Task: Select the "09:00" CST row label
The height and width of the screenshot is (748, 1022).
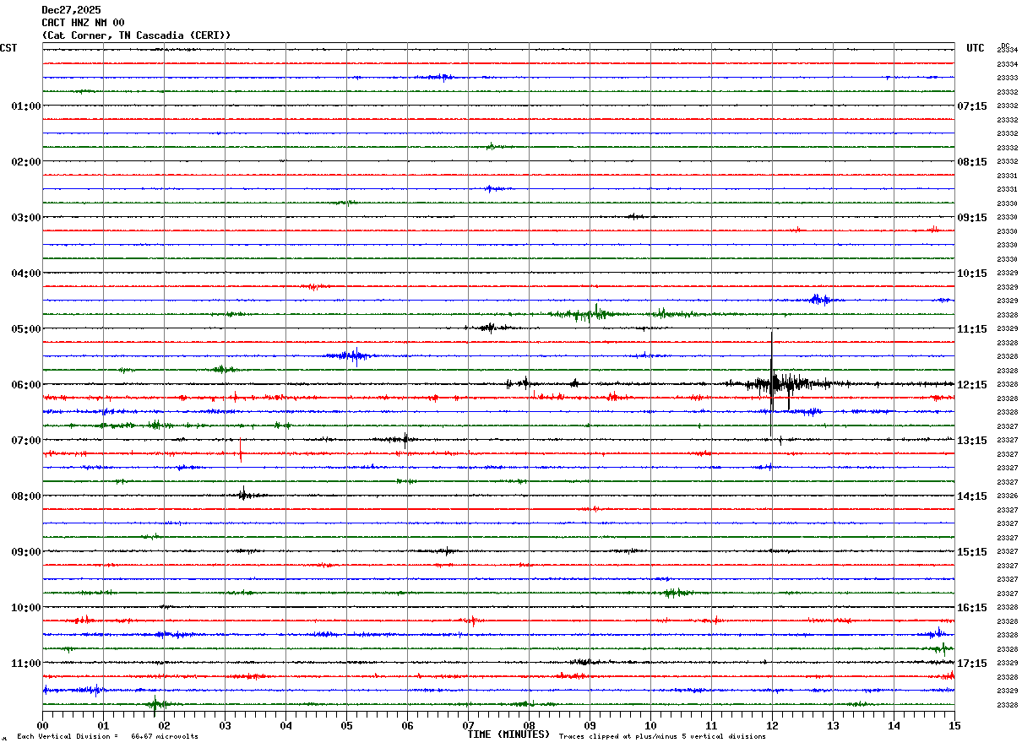Action: click(x=26, y=552)
